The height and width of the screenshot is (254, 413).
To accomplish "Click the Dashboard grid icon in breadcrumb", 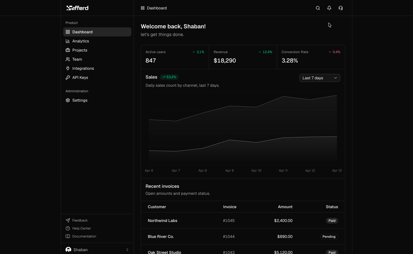I will click(x=143, y=8).
